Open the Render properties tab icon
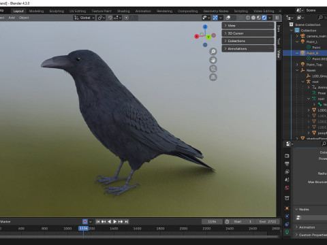The height and width of the screenshot is (245, 327). [287, 156]
